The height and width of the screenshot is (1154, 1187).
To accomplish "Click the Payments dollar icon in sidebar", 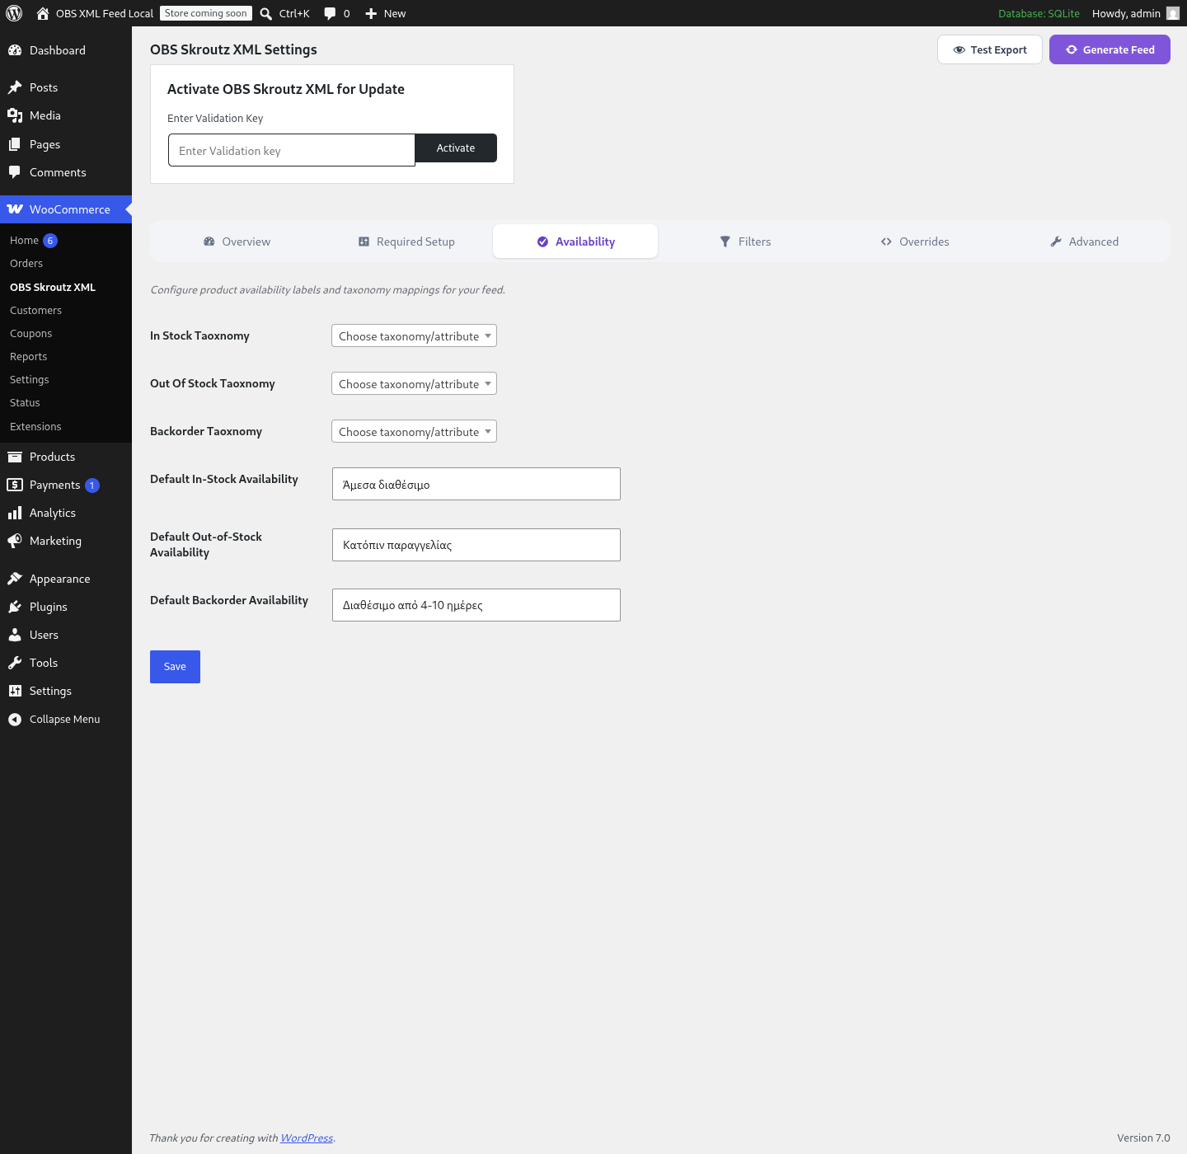I will (x=15, y=485).
